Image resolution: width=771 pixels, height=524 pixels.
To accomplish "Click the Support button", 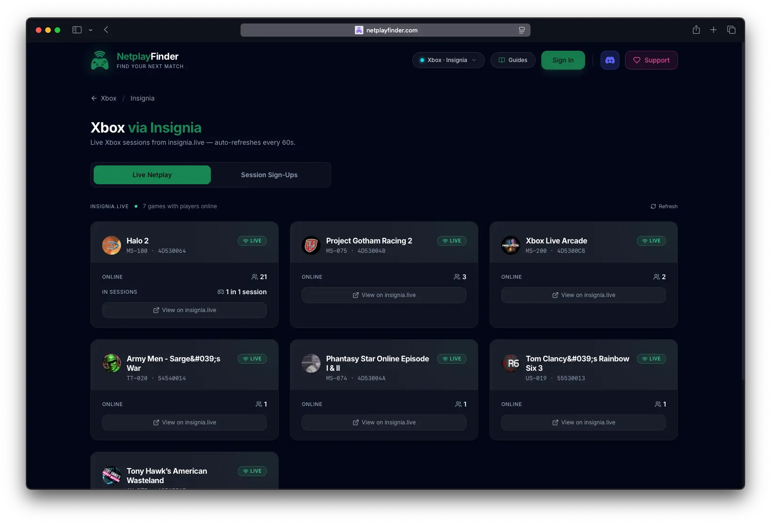I will (651, 60).
